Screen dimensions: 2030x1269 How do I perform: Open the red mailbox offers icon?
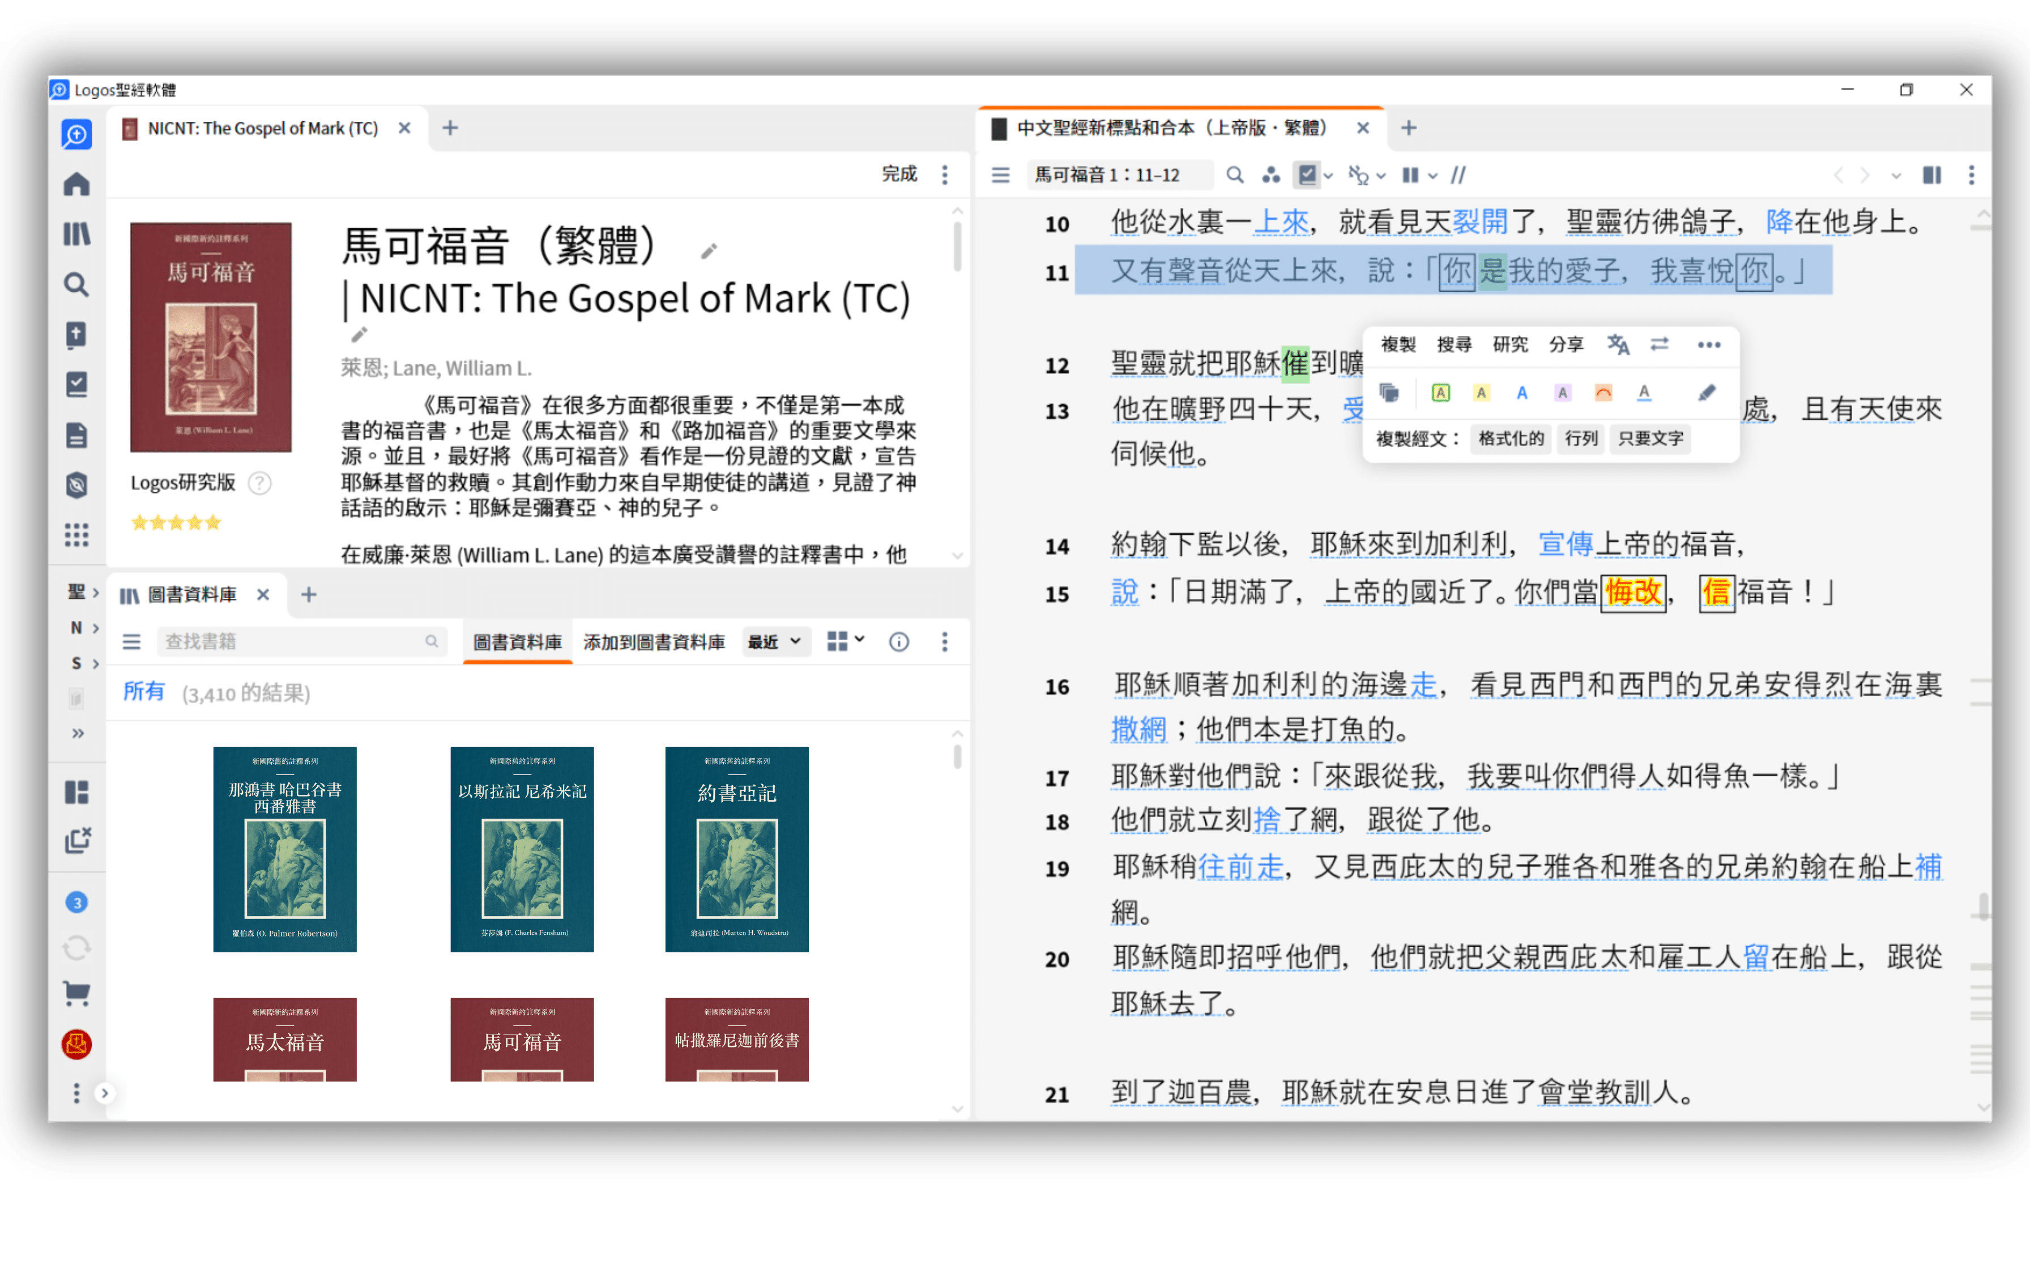pos(76,1044)
